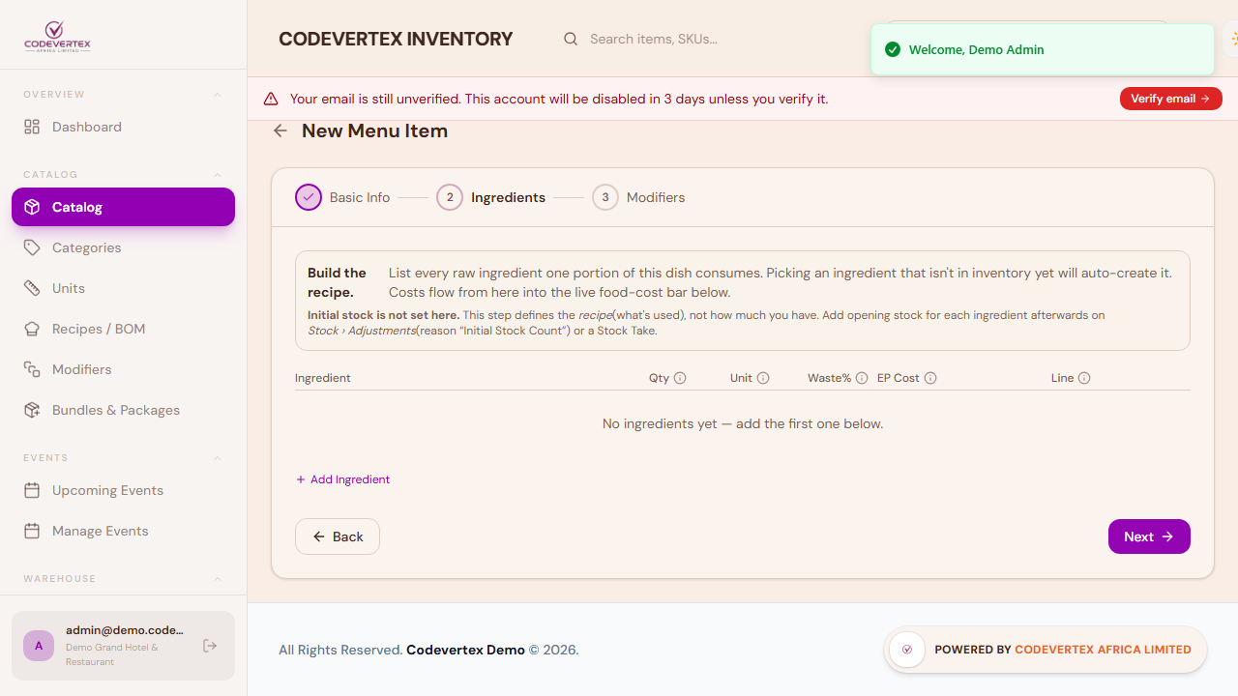
Task: Collapse the Warehouse sidebar section
Action: [x=218, y=579]
